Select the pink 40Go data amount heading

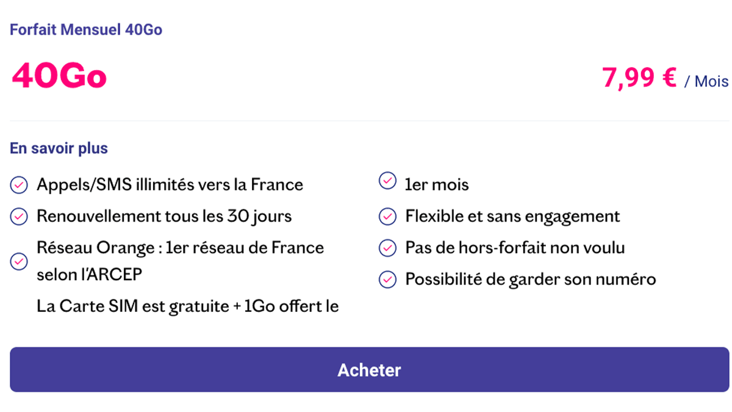[x=58, y=76]
